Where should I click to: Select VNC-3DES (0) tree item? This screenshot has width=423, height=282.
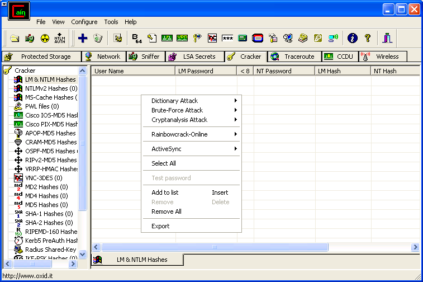click(44, 178)
